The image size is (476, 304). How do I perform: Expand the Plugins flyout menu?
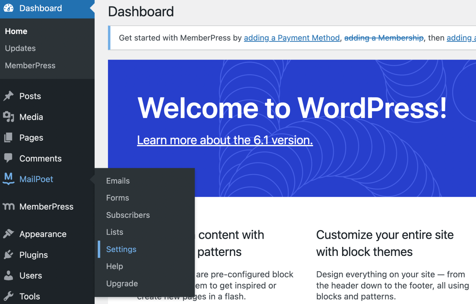pos(33,255)
